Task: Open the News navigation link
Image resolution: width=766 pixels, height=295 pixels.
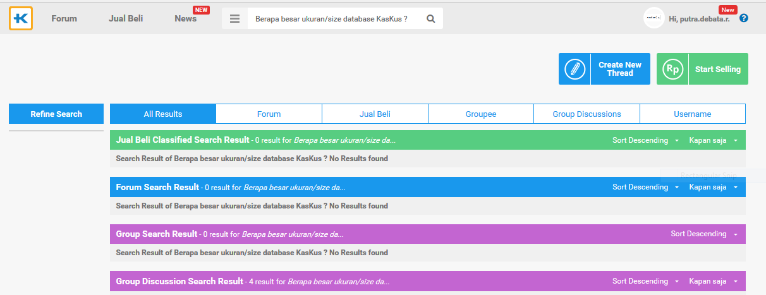Action: [x=186, y=18]
